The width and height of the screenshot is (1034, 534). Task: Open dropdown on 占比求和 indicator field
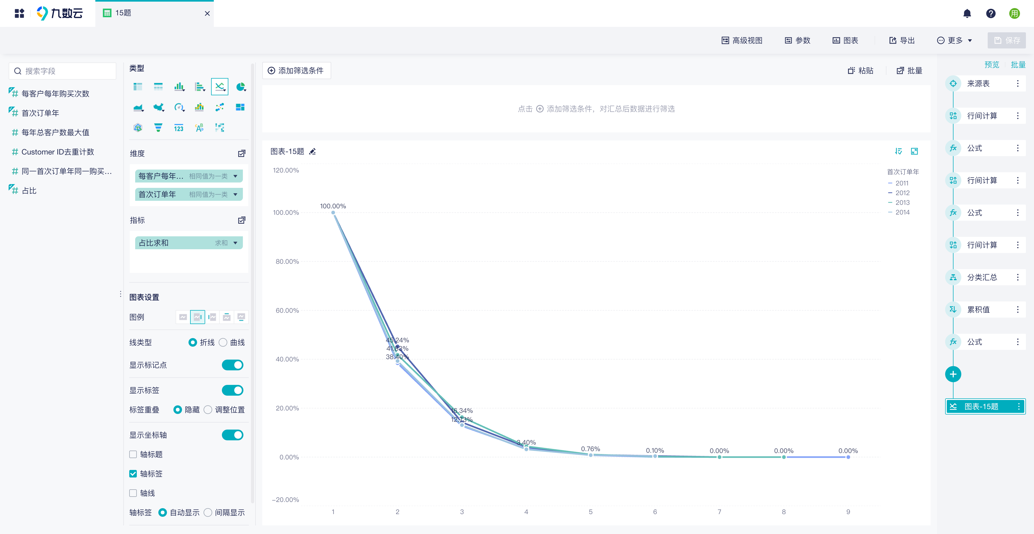tap(235, 243)
